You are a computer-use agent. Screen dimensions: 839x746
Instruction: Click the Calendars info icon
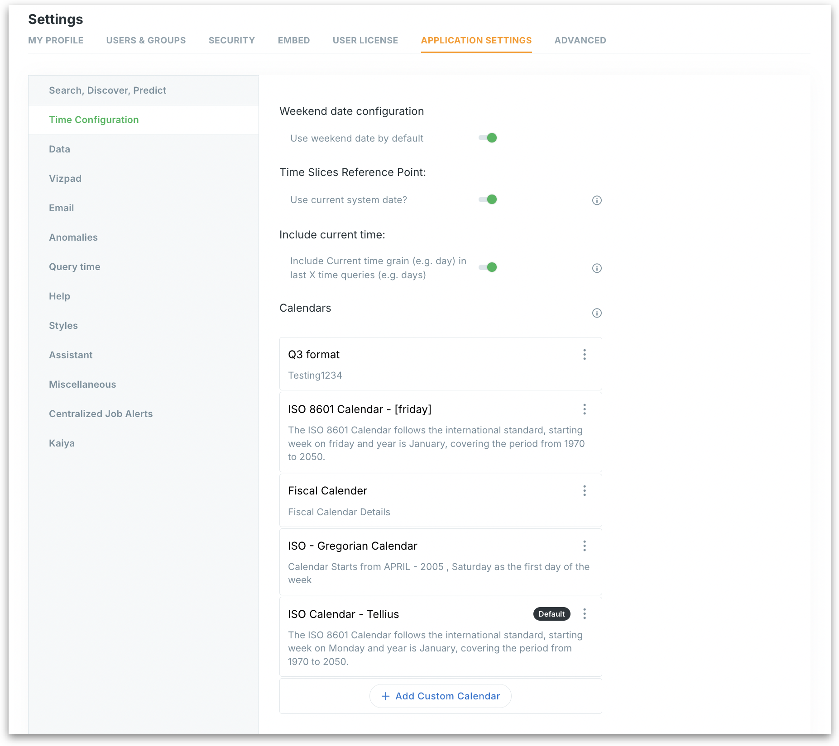tap(597, 313)
